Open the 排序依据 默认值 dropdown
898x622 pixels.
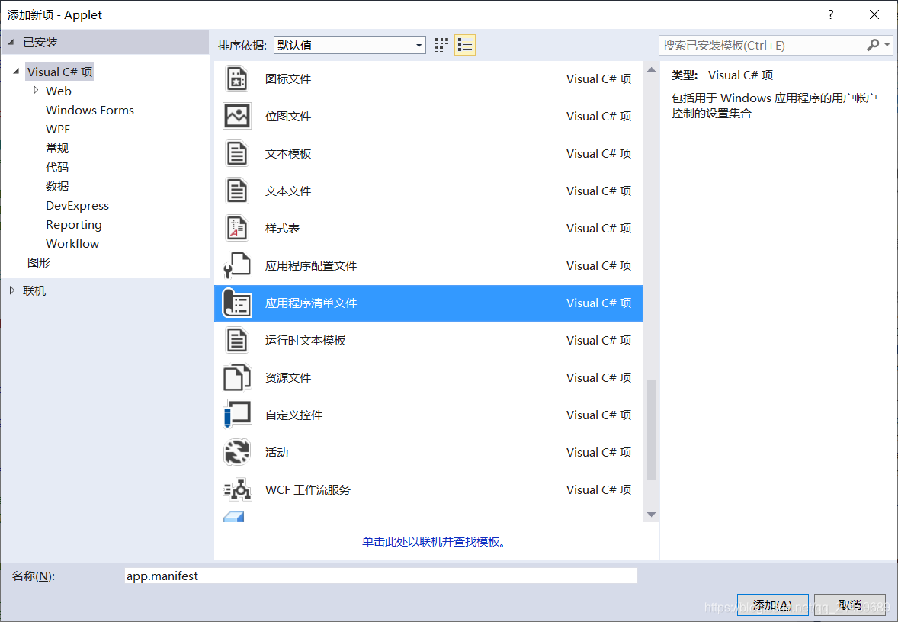point(350,45)
